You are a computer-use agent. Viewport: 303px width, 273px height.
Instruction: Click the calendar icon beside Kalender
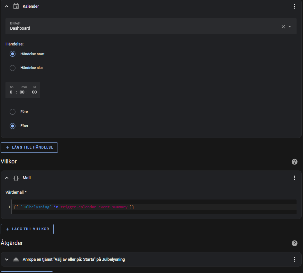coord(16,6)
